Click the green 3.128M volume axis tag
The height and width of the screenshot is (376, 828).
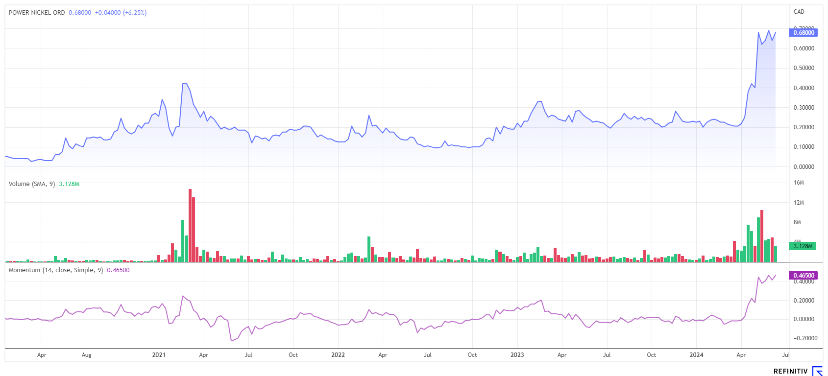(x=804, y=246)
